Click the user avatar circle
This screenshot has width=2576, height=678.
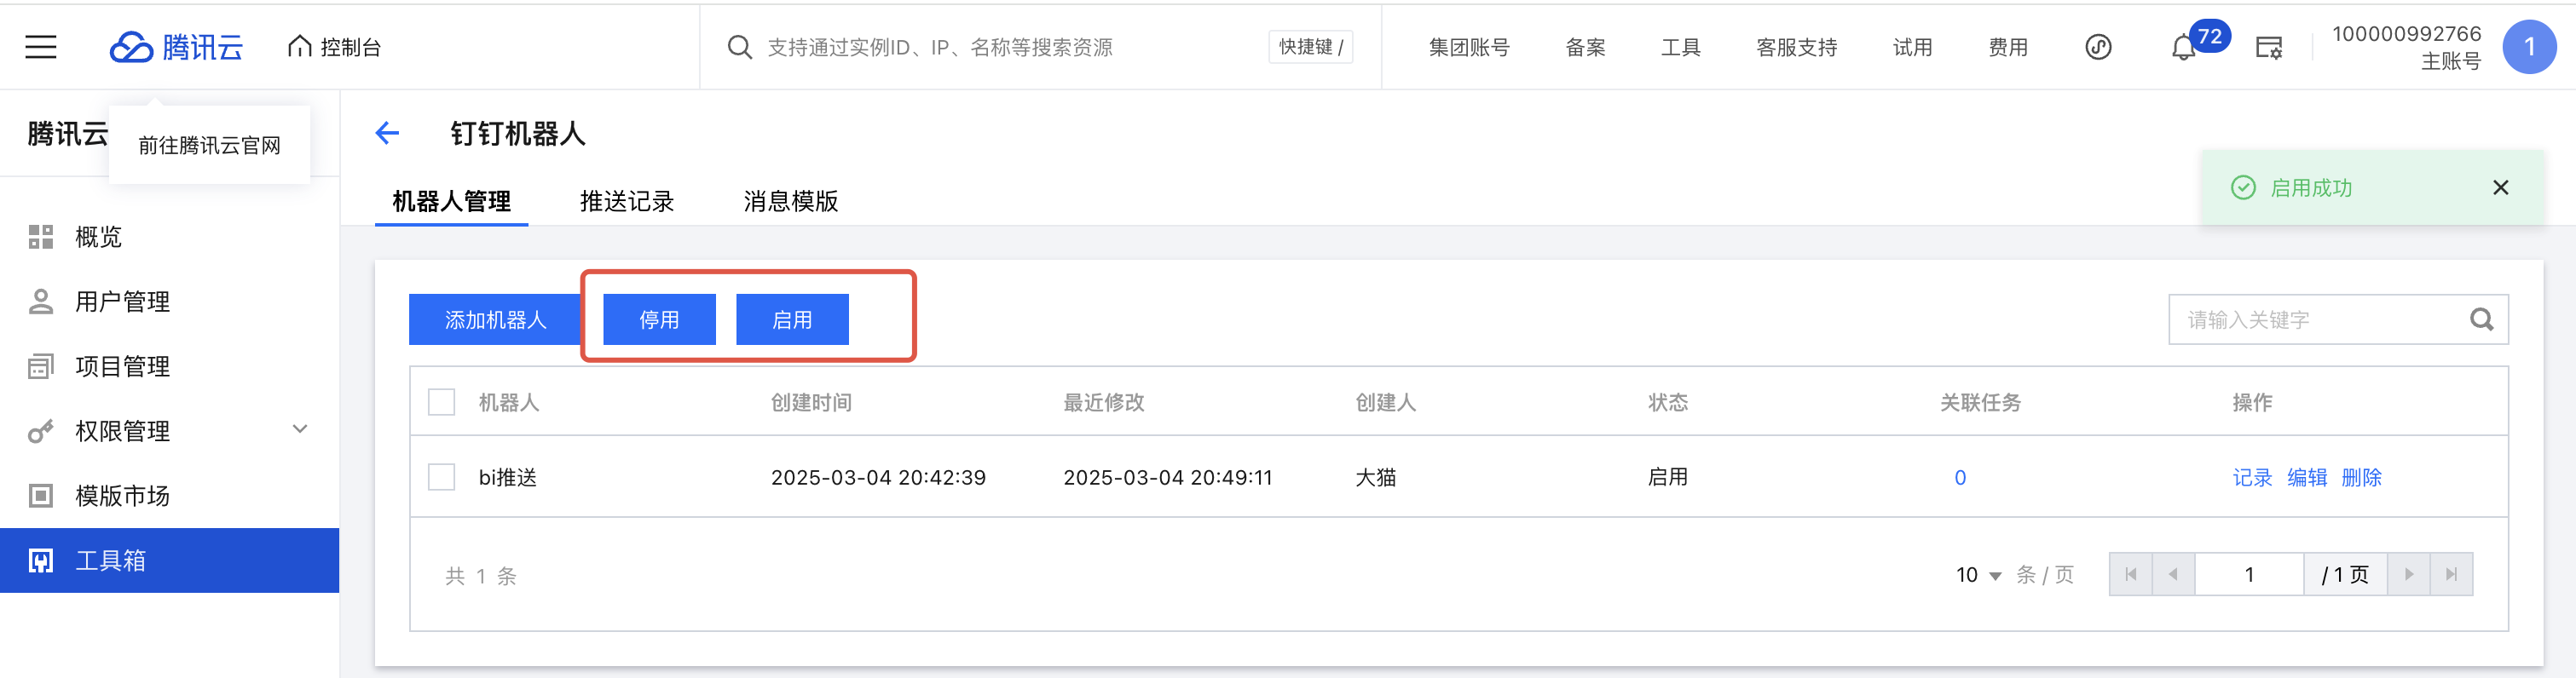pos(2529,47)
